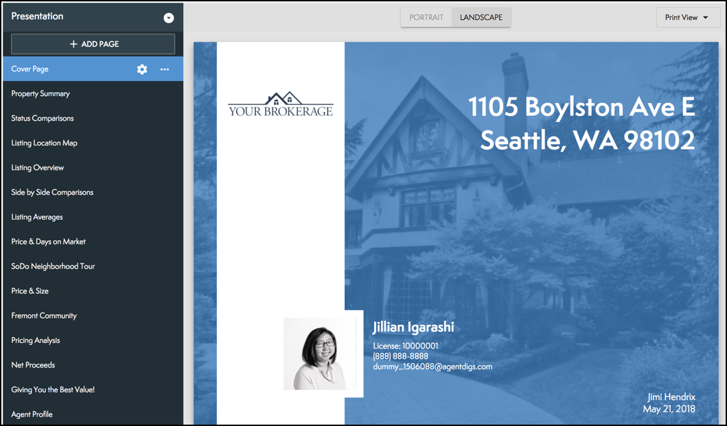Click the Cover Page more options ellipsis
Screen dimensions: 727x426
pyautogui.click(x=165, y=69)
